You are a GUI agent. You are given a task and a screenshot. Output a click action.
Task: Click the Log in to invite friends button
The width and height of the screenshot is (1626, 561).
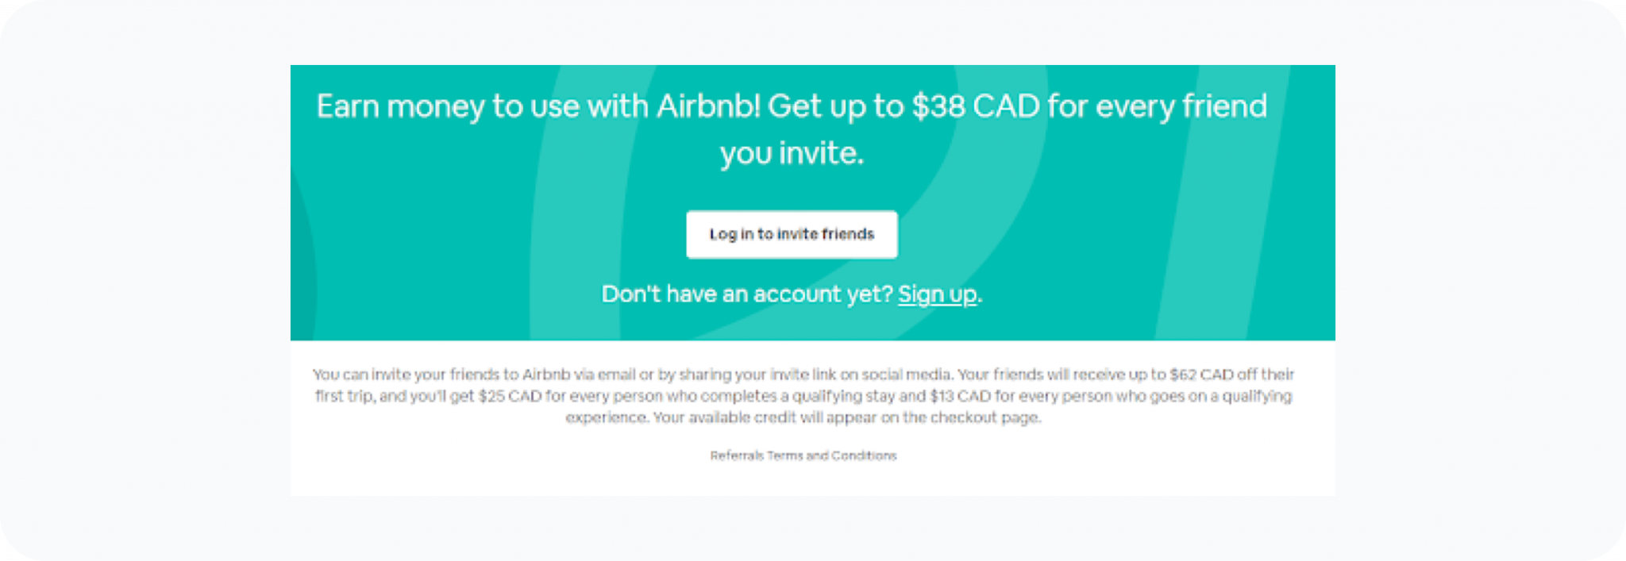pos(792,234)
